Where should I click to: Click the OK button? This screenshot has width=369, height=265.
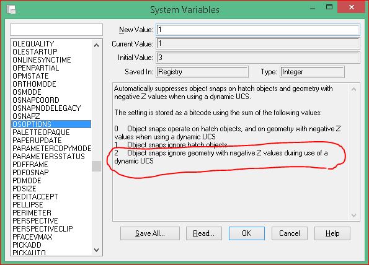[x=247, y=233]
